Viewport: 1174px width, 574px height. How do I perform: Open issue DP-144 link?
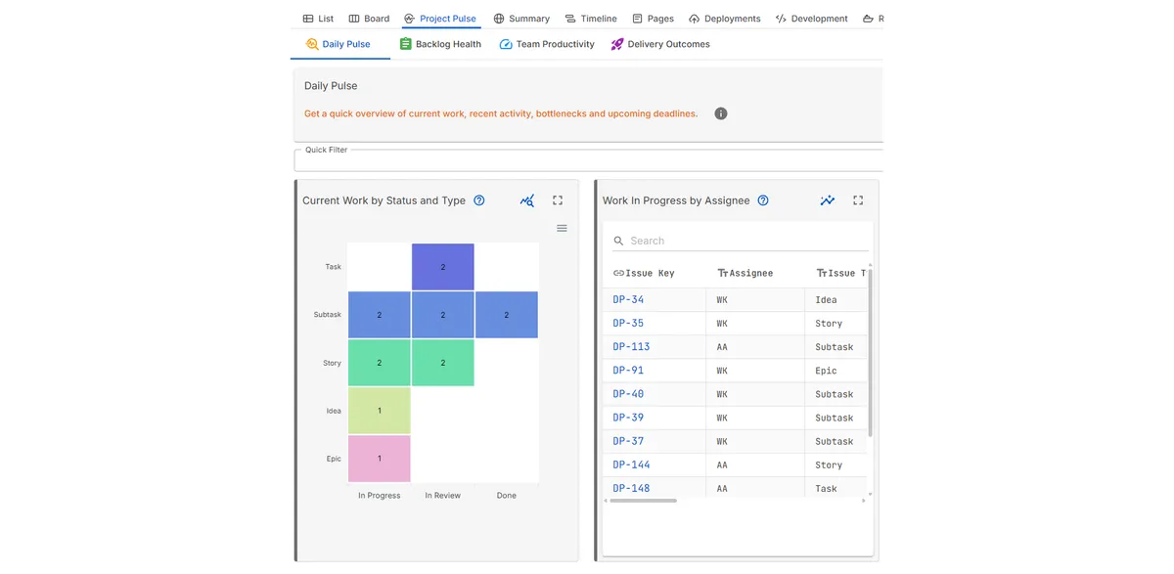pyautogui.click(x=631, y=464)
